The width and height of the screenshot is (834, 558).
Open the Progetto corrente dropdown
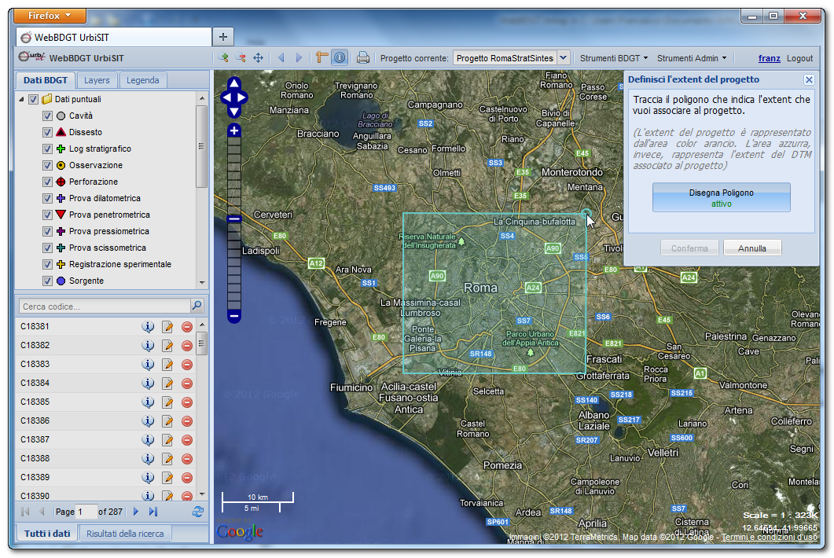coord(564,57)
